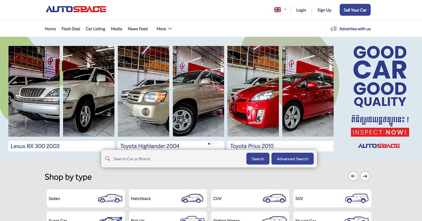Click the Toyota Highlander 2004 title
Screen dimensions: 422x221
150,146
